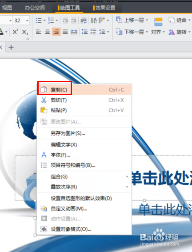
Task: Expand the 下移一层 dropdown arrow
Action: coord(147,32)
